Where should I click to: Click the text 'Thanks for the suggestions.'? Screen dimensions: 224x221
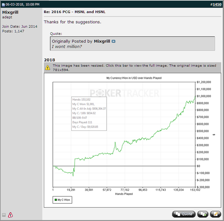(72, 22)
